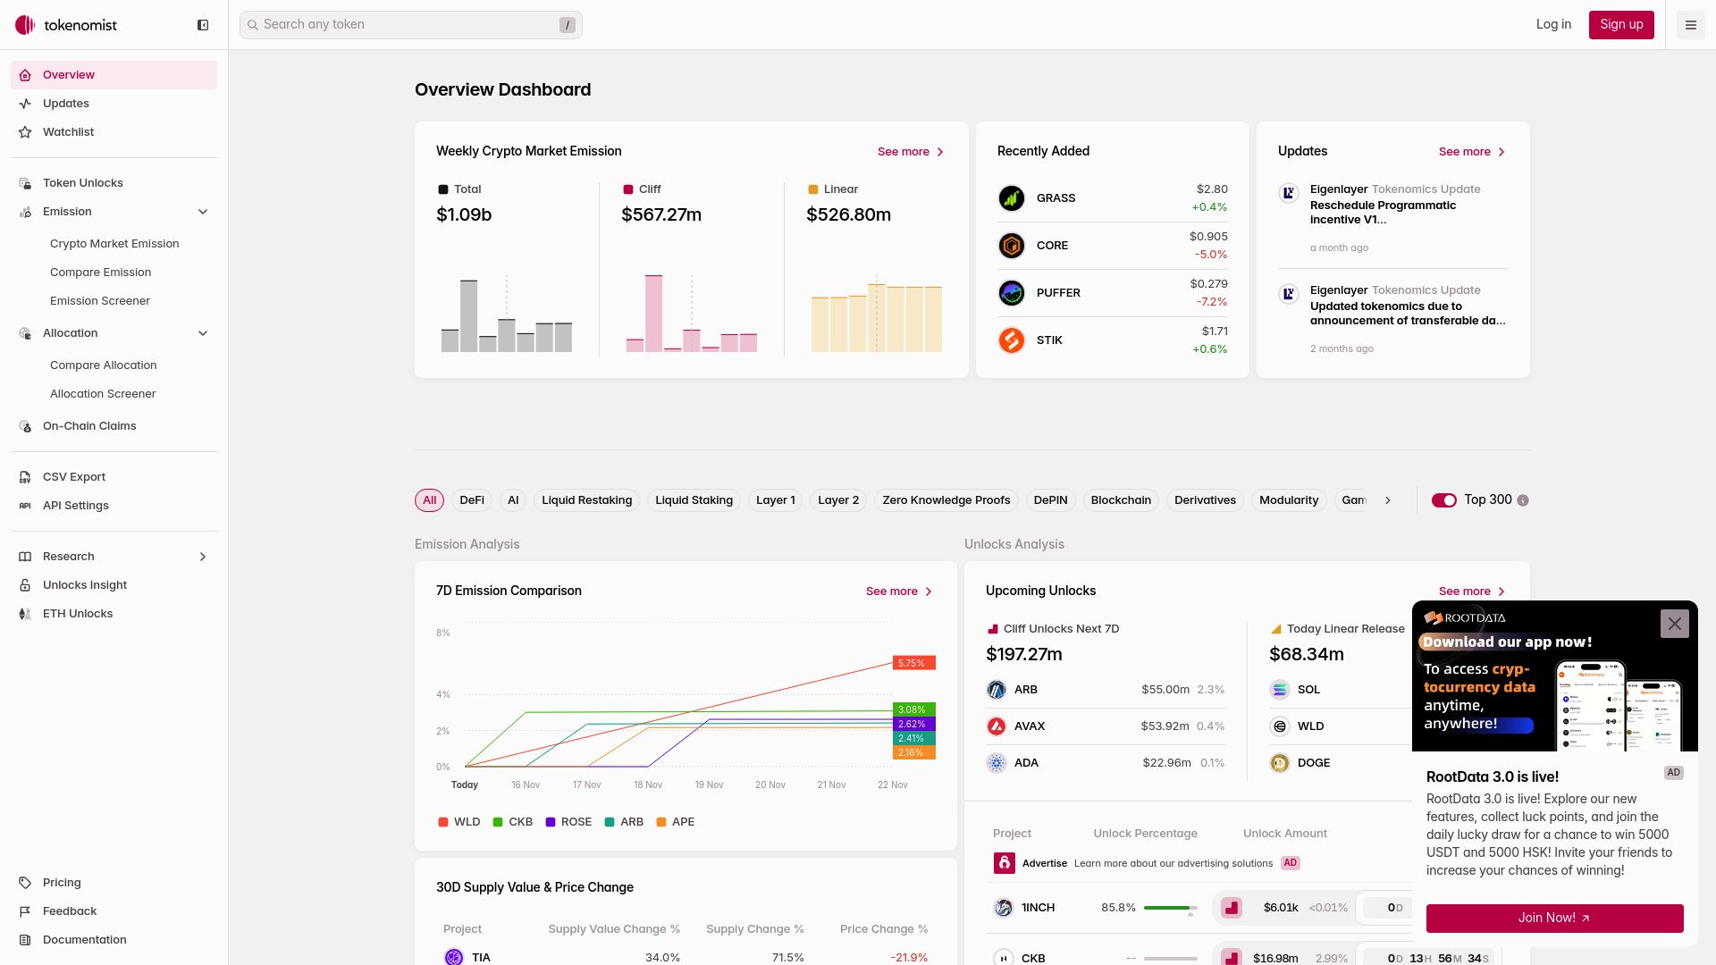Click the TIA token icon in supply table

[x=454, y=957]
